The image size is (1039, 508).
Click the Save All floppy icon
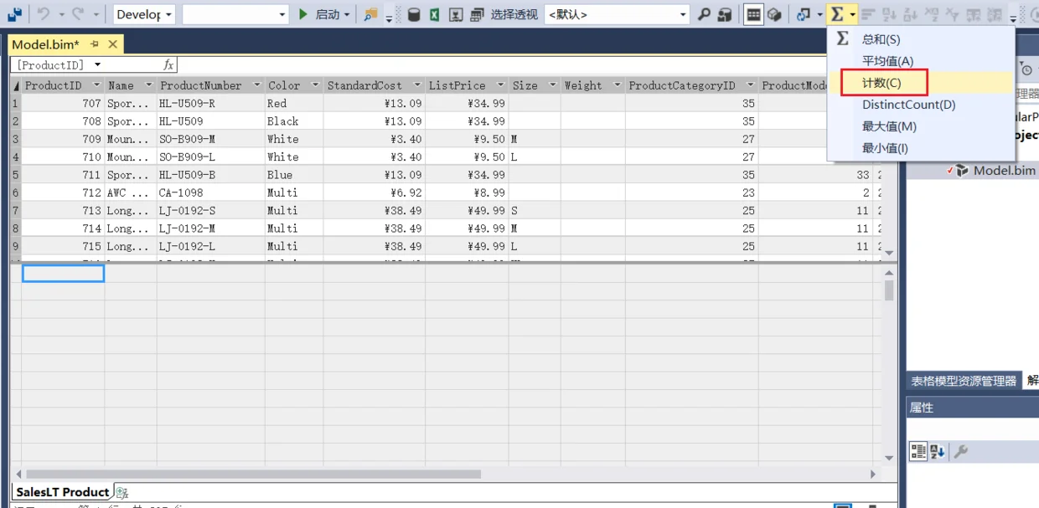click(x=14, y=14)
